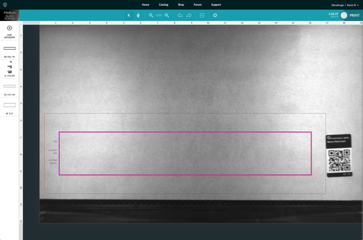Screen dimensions: 363x240
Task: Click the Print button
Action: (x=354, y=15)
